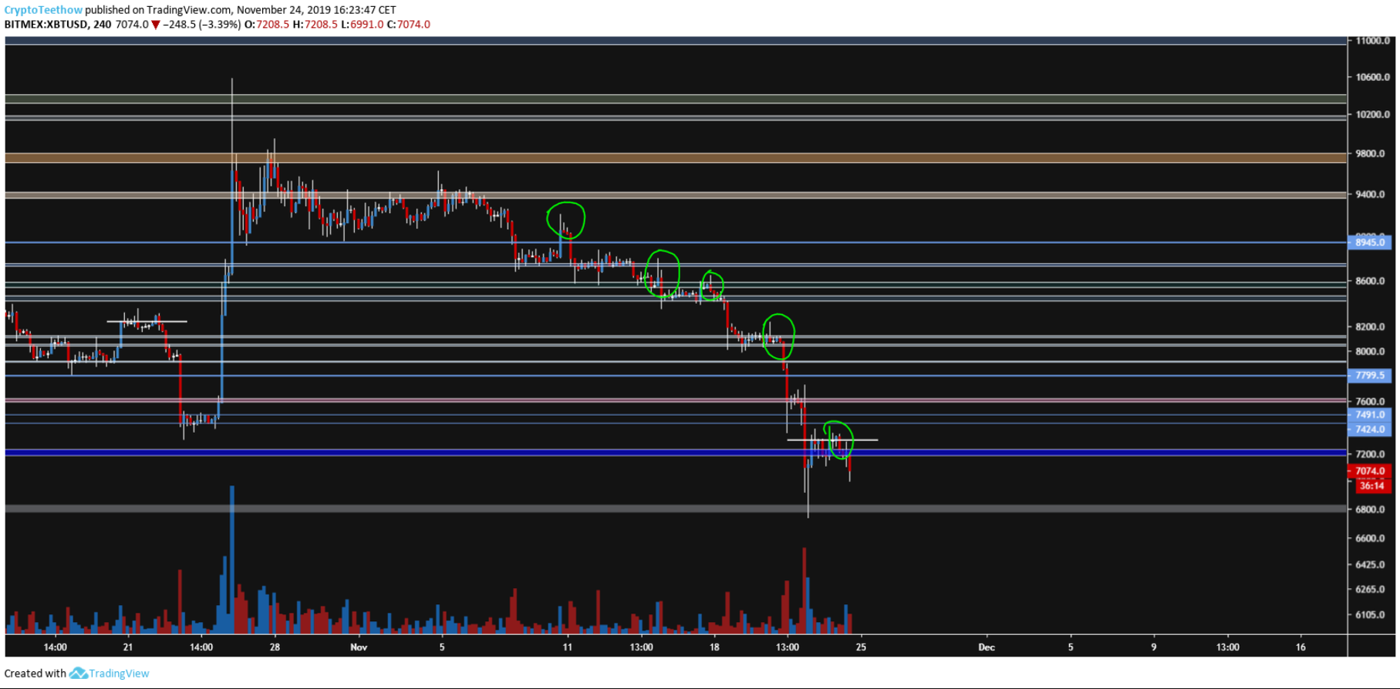Image resolution: width=1400 pixels, height=689 pixels.
Task: Click the 7491.0 price level label
Action: (1370, 414)
